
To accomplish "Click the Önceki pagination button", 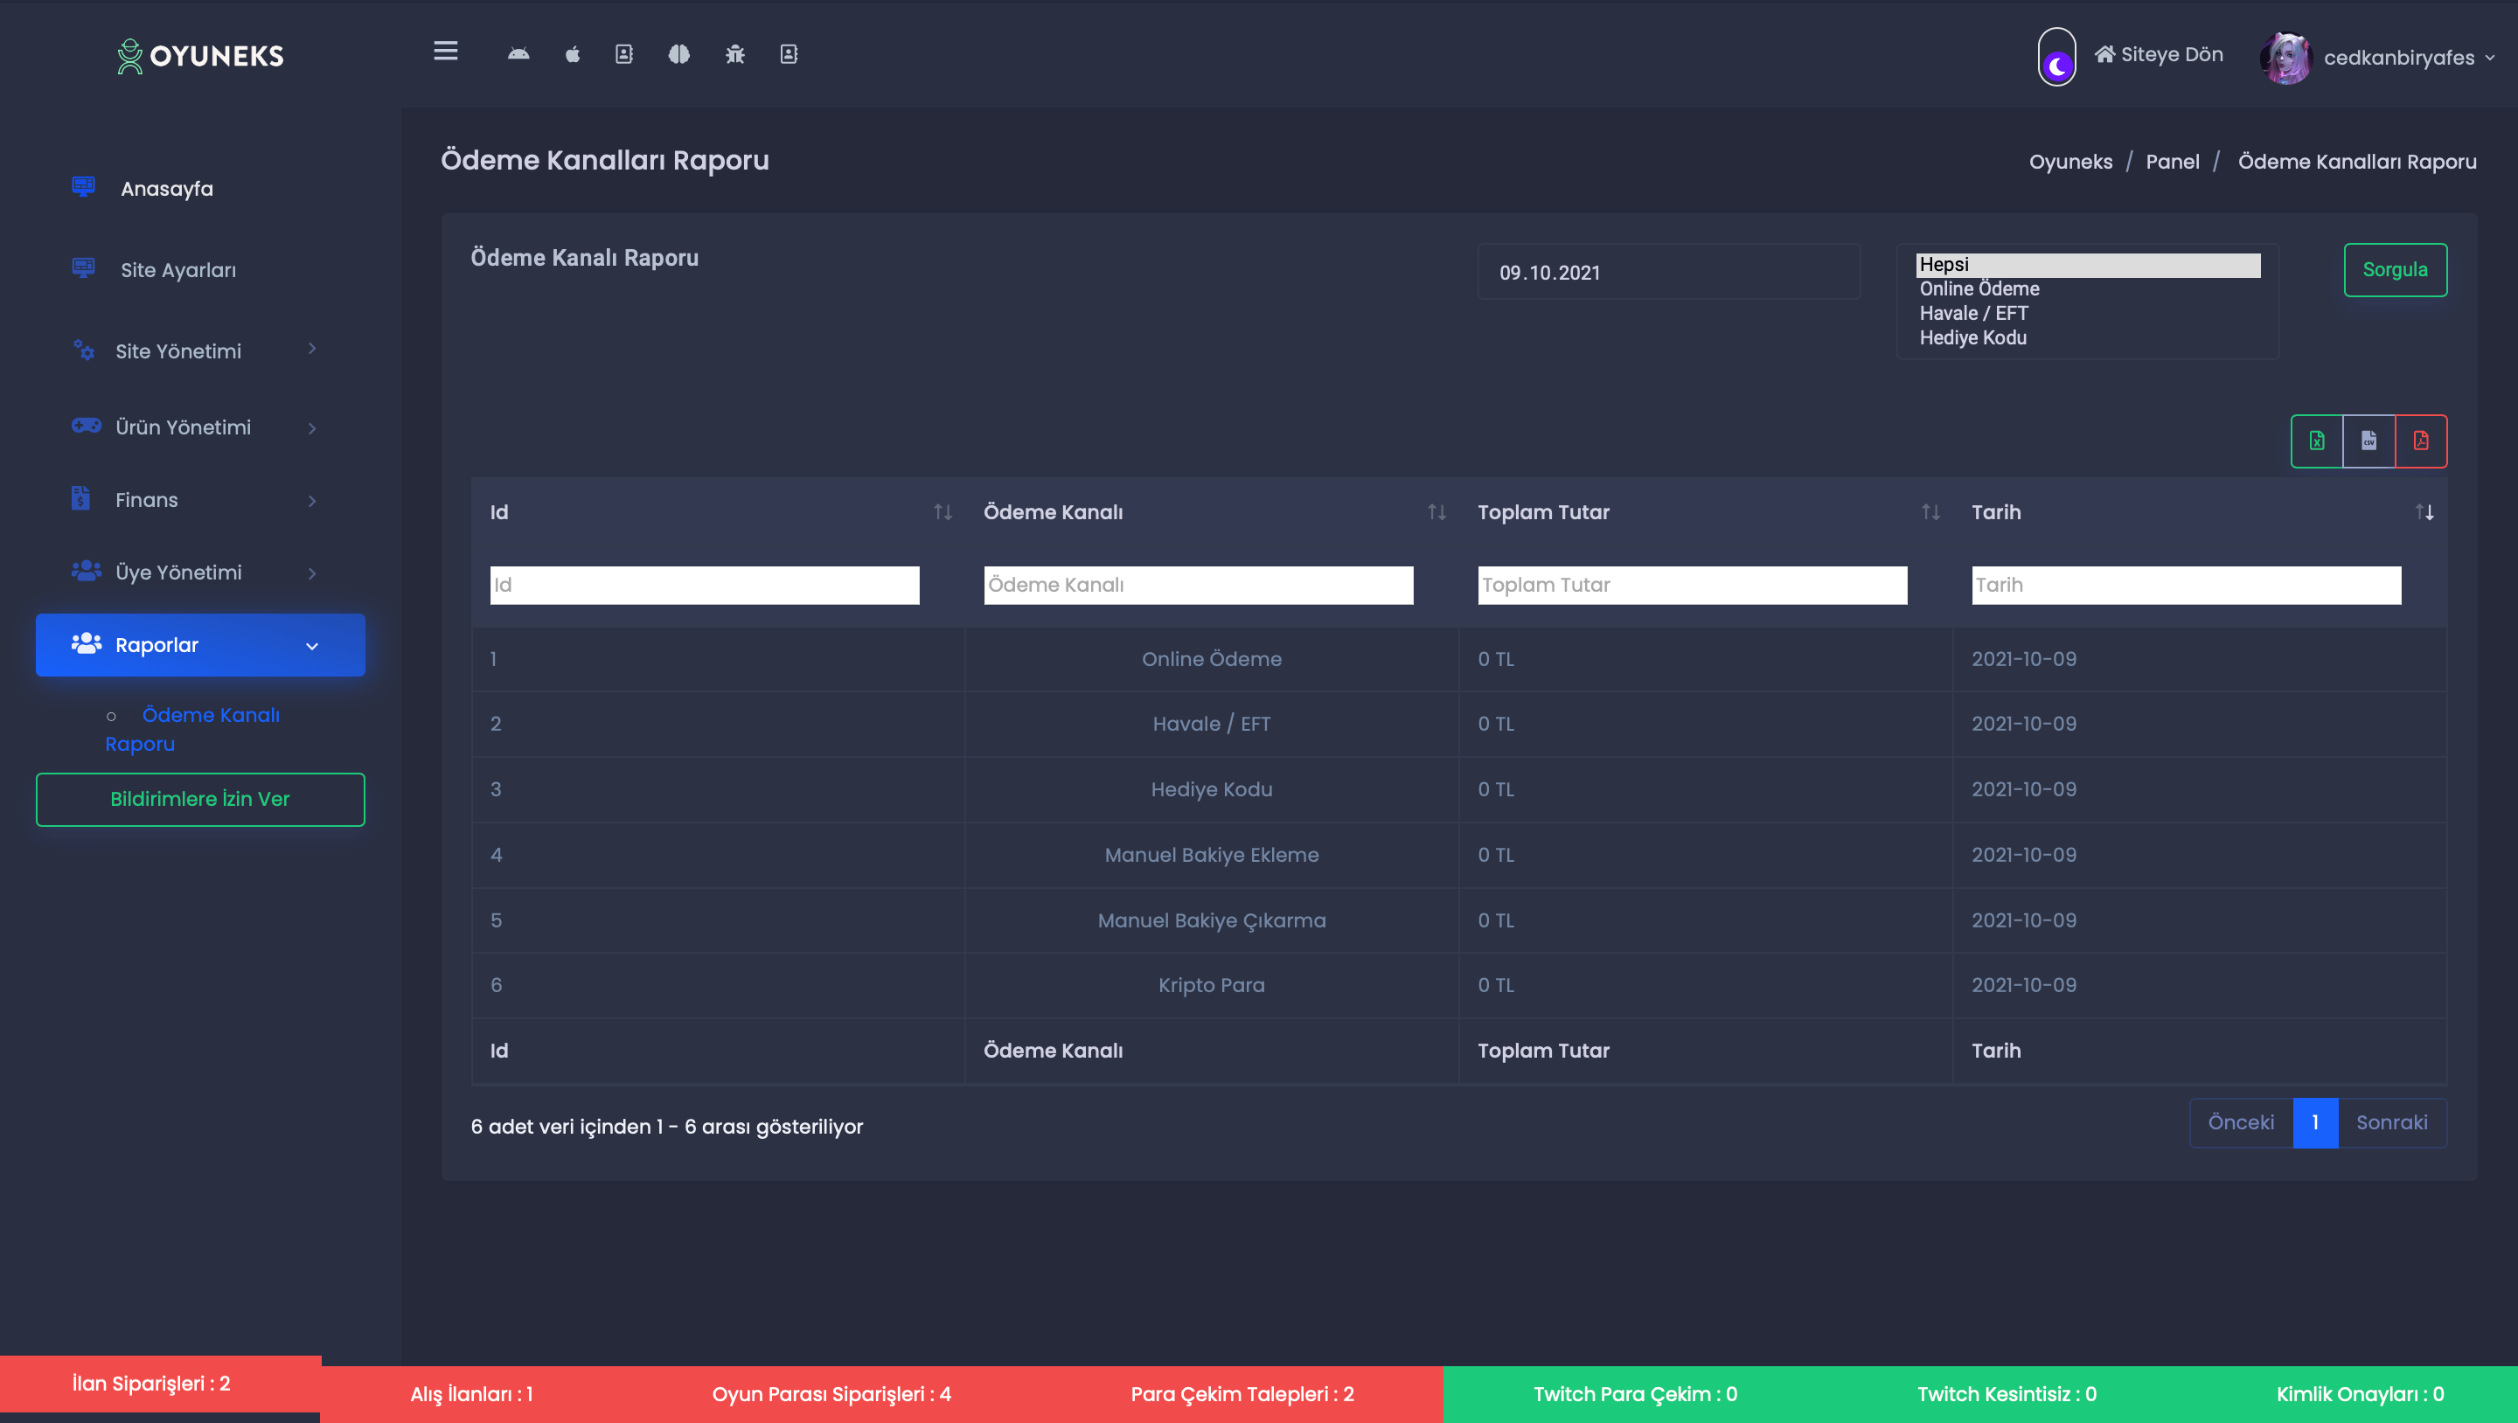I will [2240, 1123].
